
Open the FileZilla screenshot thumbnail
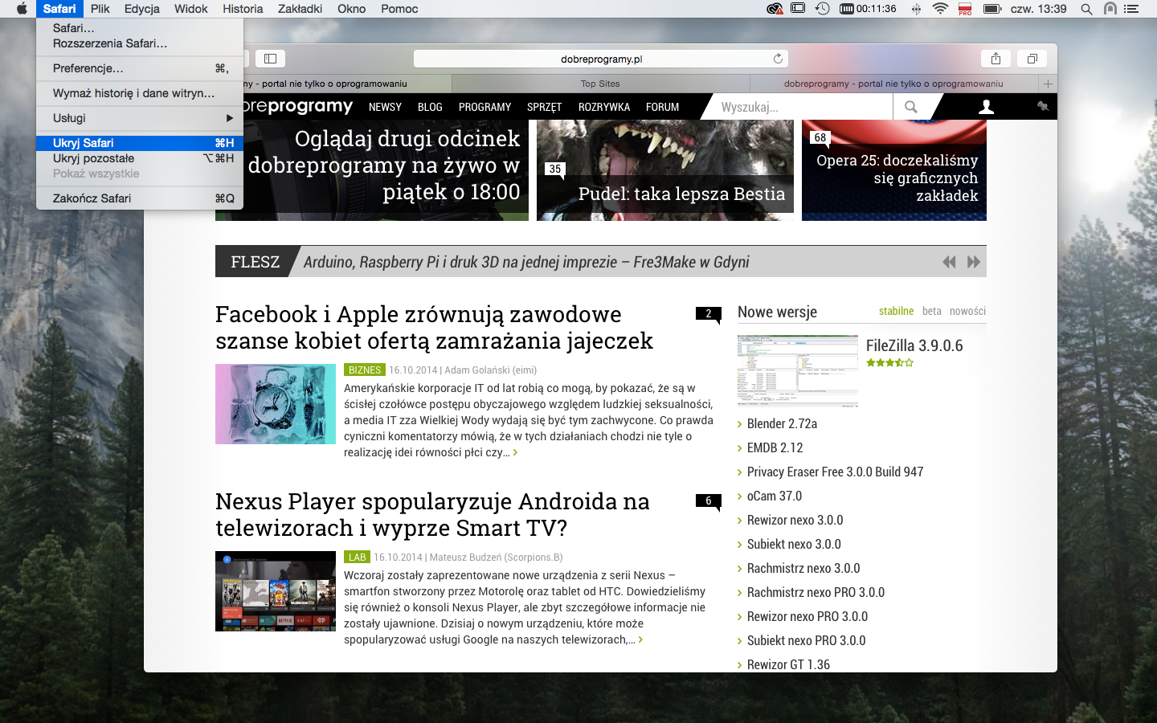point(798,371)
